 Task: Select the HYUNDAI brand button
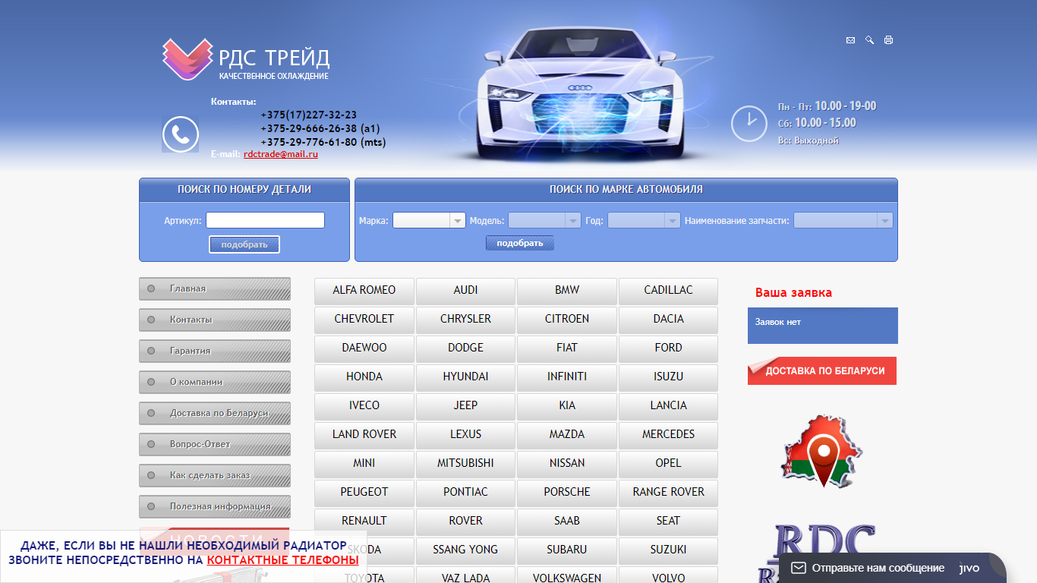(x=465, y=377)
